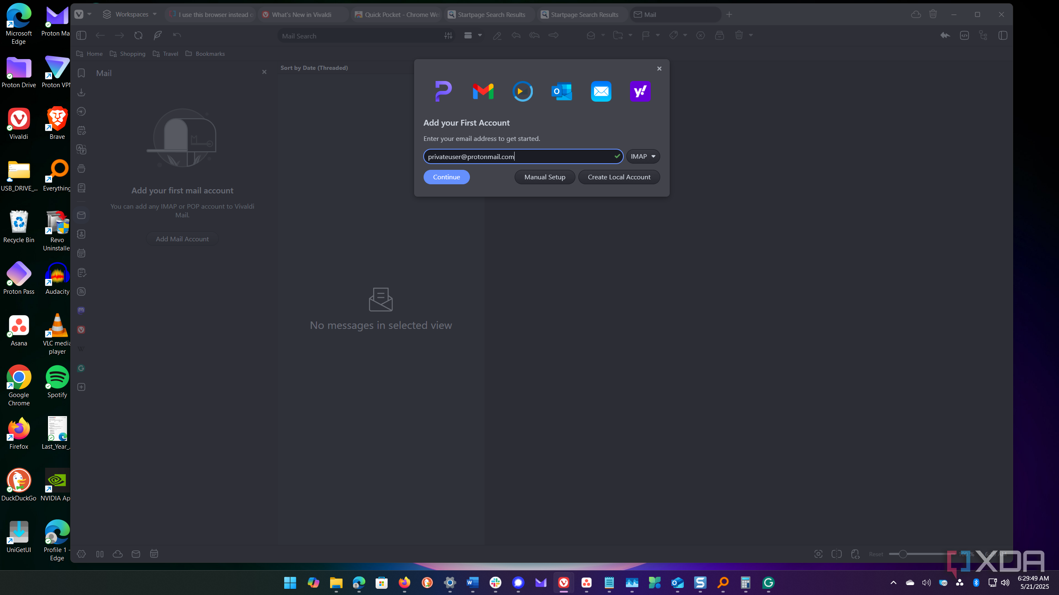The height and width of the screenshot is (595, 1059).
Task: Open the Workspaces dropdown
Action: click(130, 14)
